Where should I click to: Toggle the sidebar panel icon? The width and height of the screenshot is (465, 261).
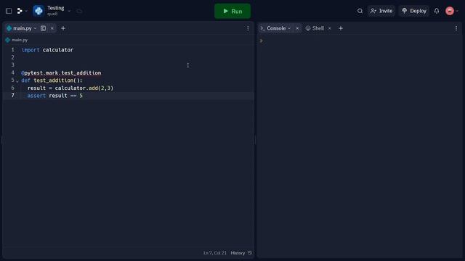(x=9, y=11)
